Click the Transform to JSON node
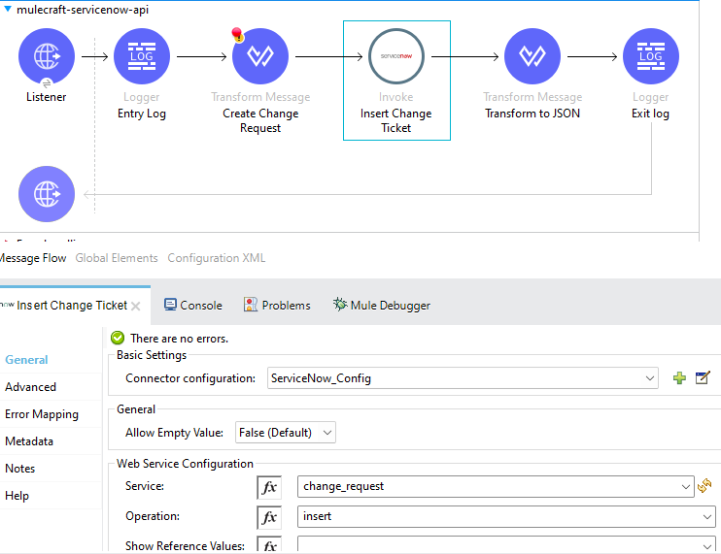This screenshot has height=554, width=721. (x=532, y=56)
